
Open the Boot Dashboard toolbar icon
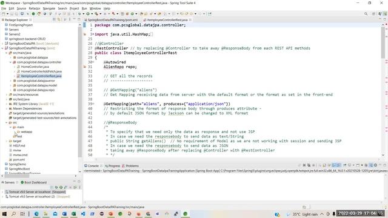point(33,14)
